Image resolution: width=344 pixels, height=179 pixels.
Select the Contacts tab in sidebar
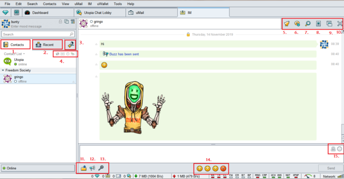click(16, 45)
